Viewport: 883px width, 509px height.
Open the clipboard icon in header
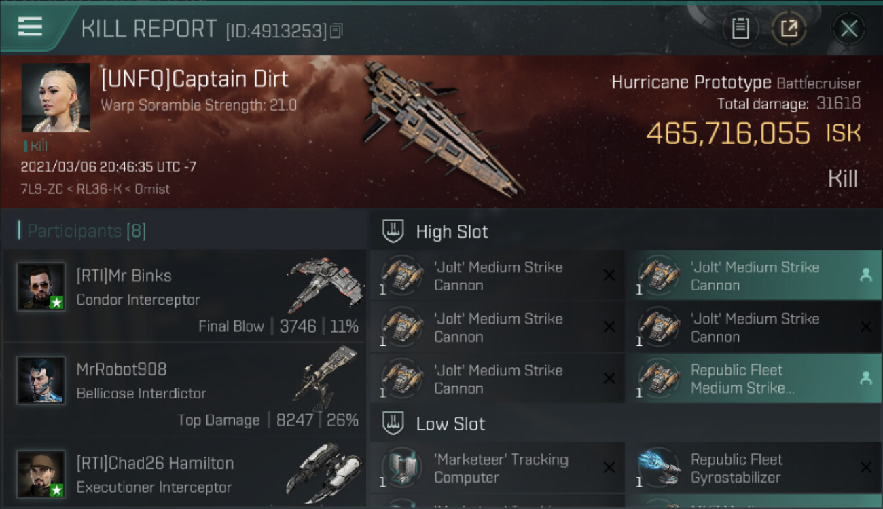(740, 29)
